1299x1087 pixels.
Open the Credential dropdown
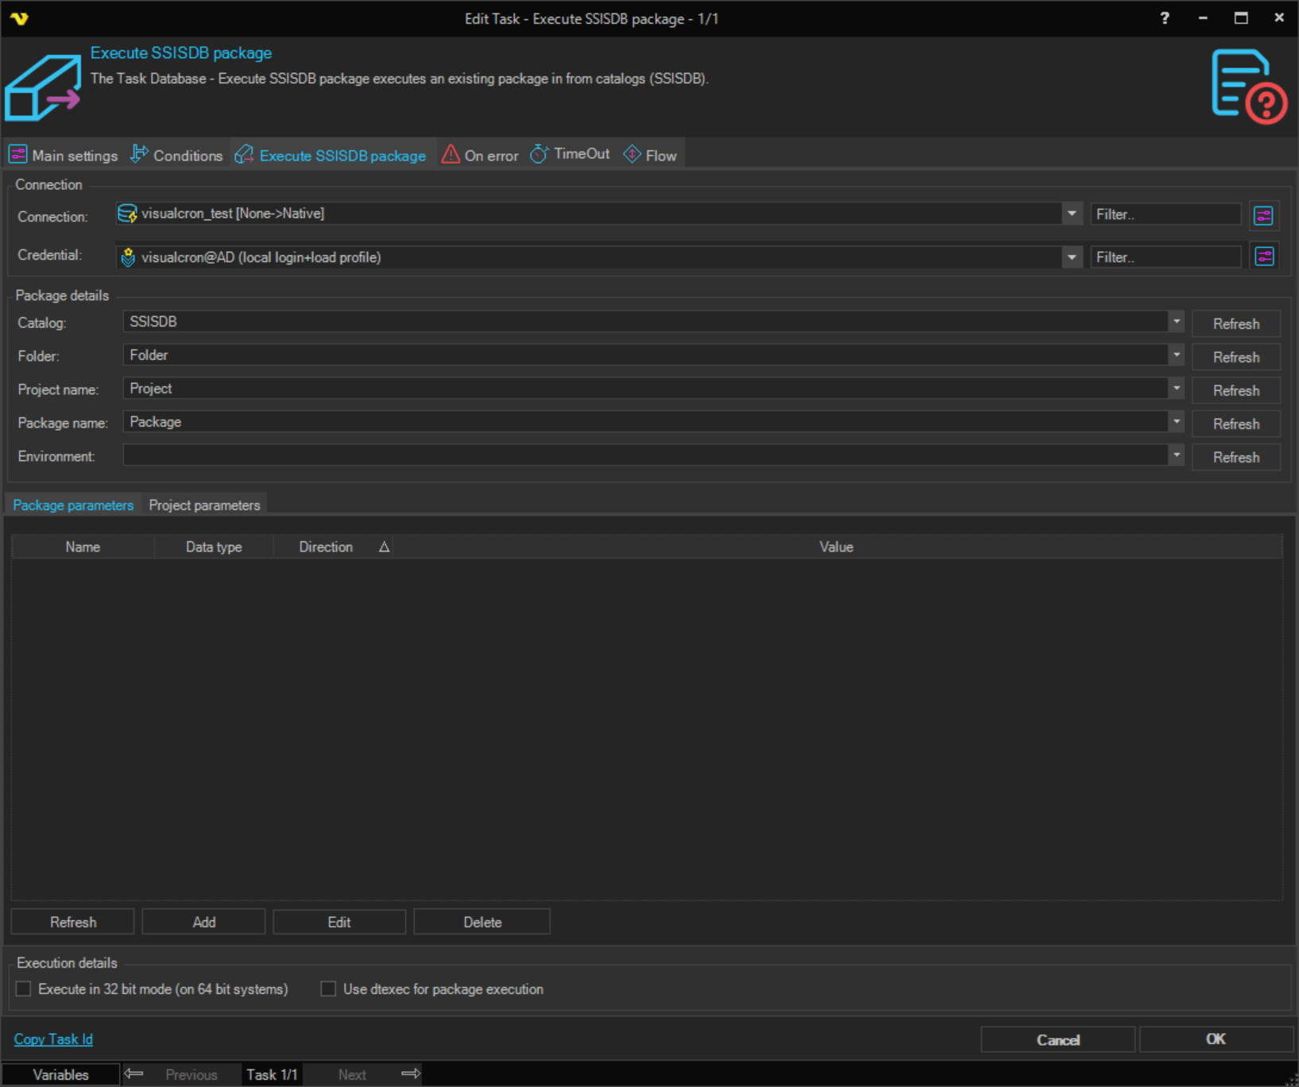(x=1072, y=257)
